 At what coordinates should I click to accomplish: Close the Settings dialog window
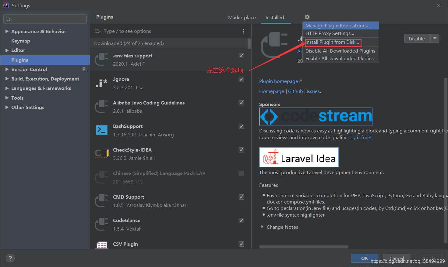439,5
